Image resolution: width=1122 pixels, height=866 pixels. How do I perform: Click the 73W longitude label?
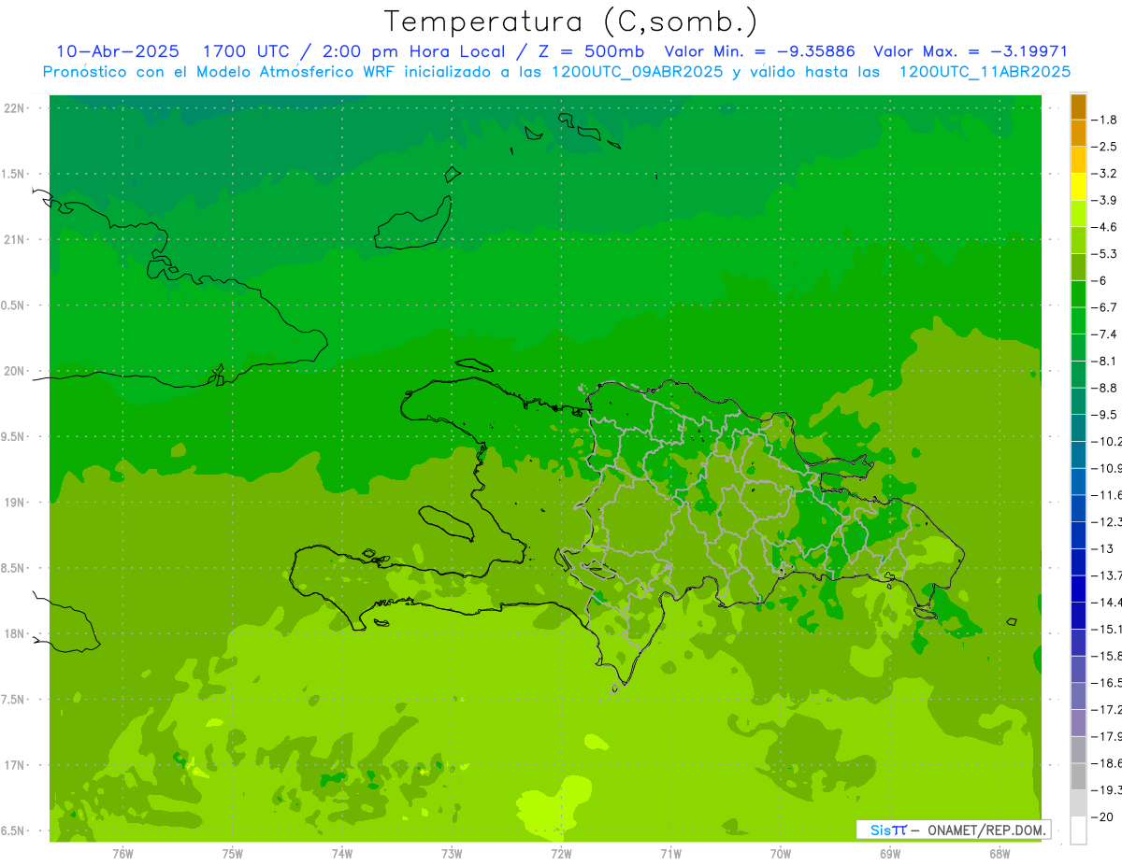point(452,853)
